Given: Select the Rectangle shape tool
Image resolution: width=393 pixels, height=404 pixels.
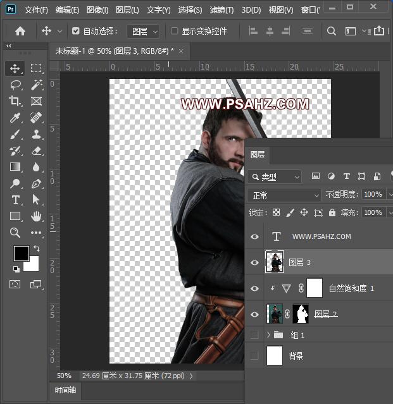Looking at the screenshot, I should (15, 216).
